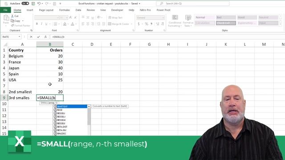Viewport: 285px width, 160px height.
Task: Click the Fill Color bucket icon
Action: (65, 24)
